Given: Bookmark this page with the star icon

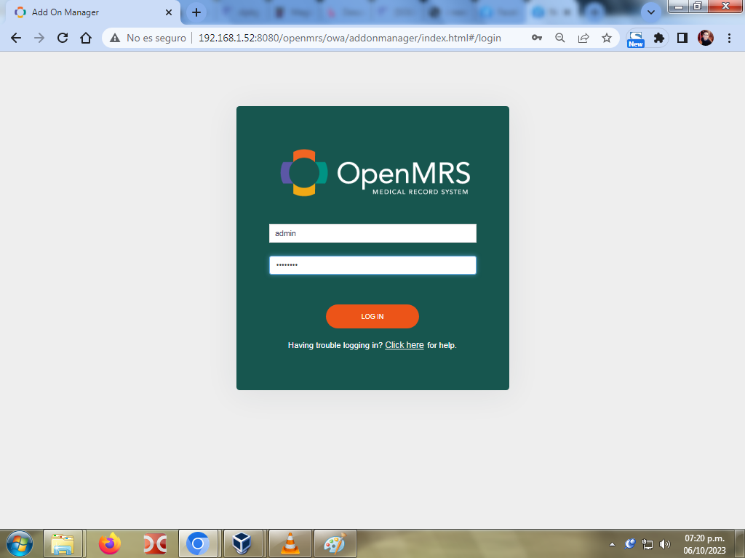Looking at the screenshot, I should (607, 38).
